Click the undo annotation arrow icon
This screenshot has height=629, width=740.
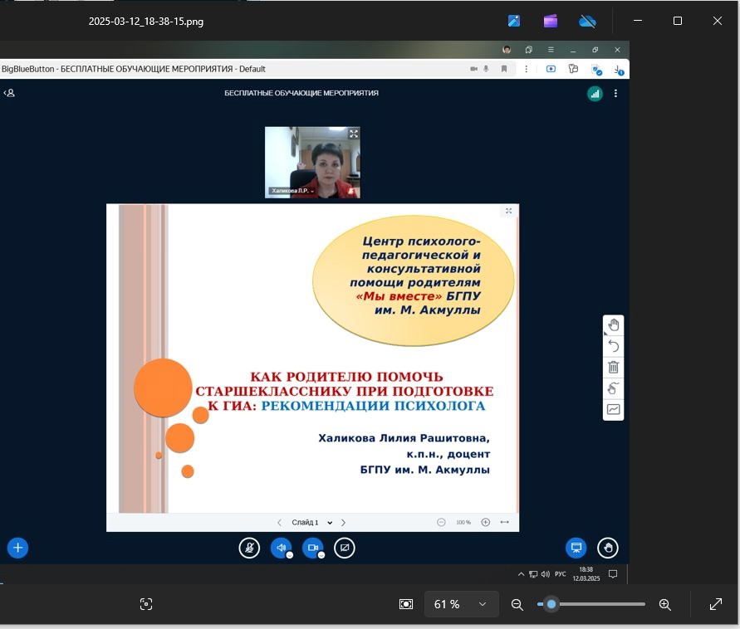click(614, 346)
